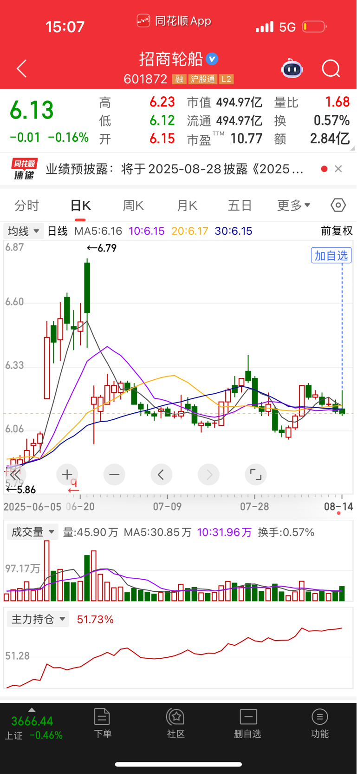
Task: Tap 删自选 remove from watchlist icon
Action: point(248,723)
